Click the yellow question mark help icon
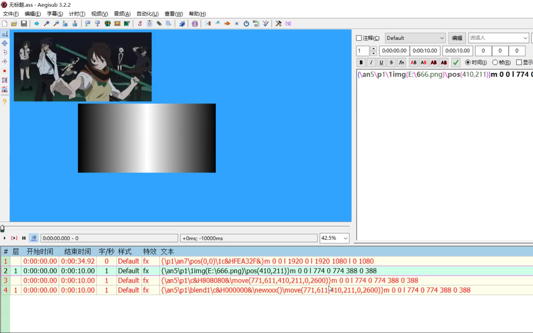The height and width of the screenshot is (333, 533). pos(5,102)
